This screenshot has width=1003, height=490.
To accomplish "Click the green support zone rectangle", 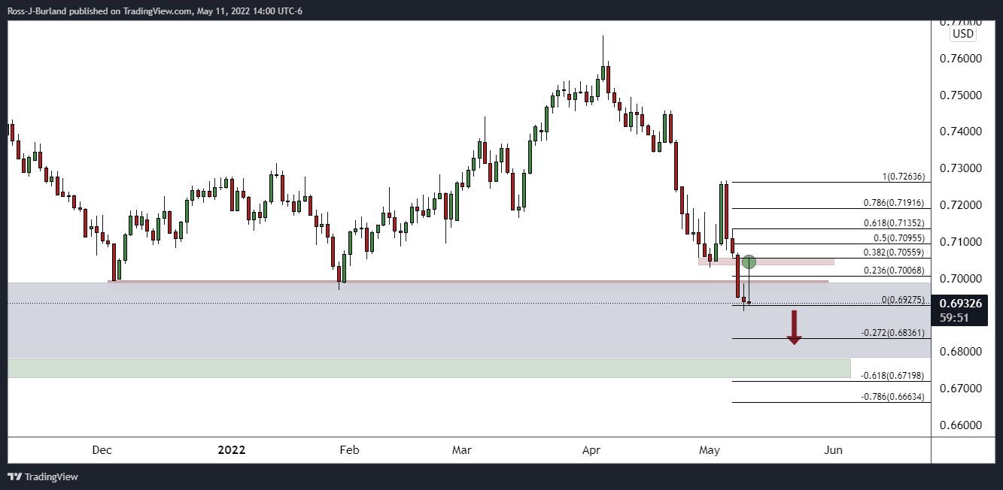I will [429, 367].
